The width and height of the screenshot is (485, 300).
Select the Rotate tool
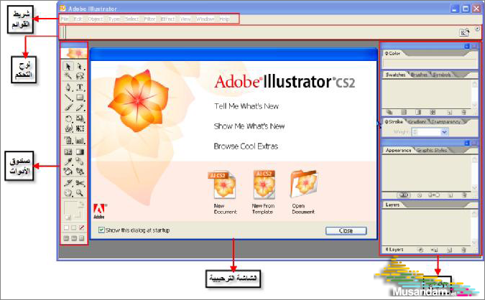click(x=68, y=118)
